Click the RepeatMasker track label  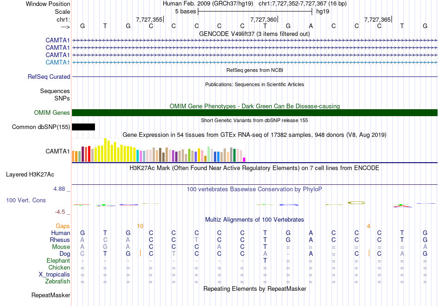click(x=51, y=295)
